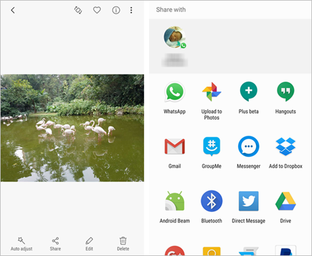Image resolution: width=312 pixels, height=256 pixels.
Task: Choose Upload to Photos pinwheel icon
Action: [x=211, y=92]
